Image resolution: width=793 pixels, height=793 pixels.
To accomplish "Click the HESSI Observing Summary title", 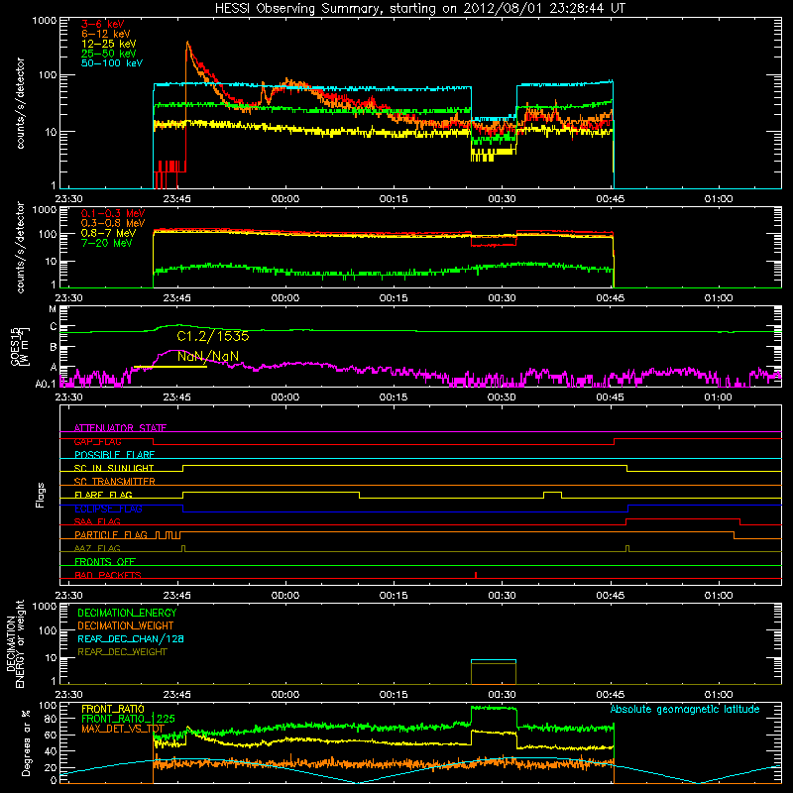I will 419,8.
